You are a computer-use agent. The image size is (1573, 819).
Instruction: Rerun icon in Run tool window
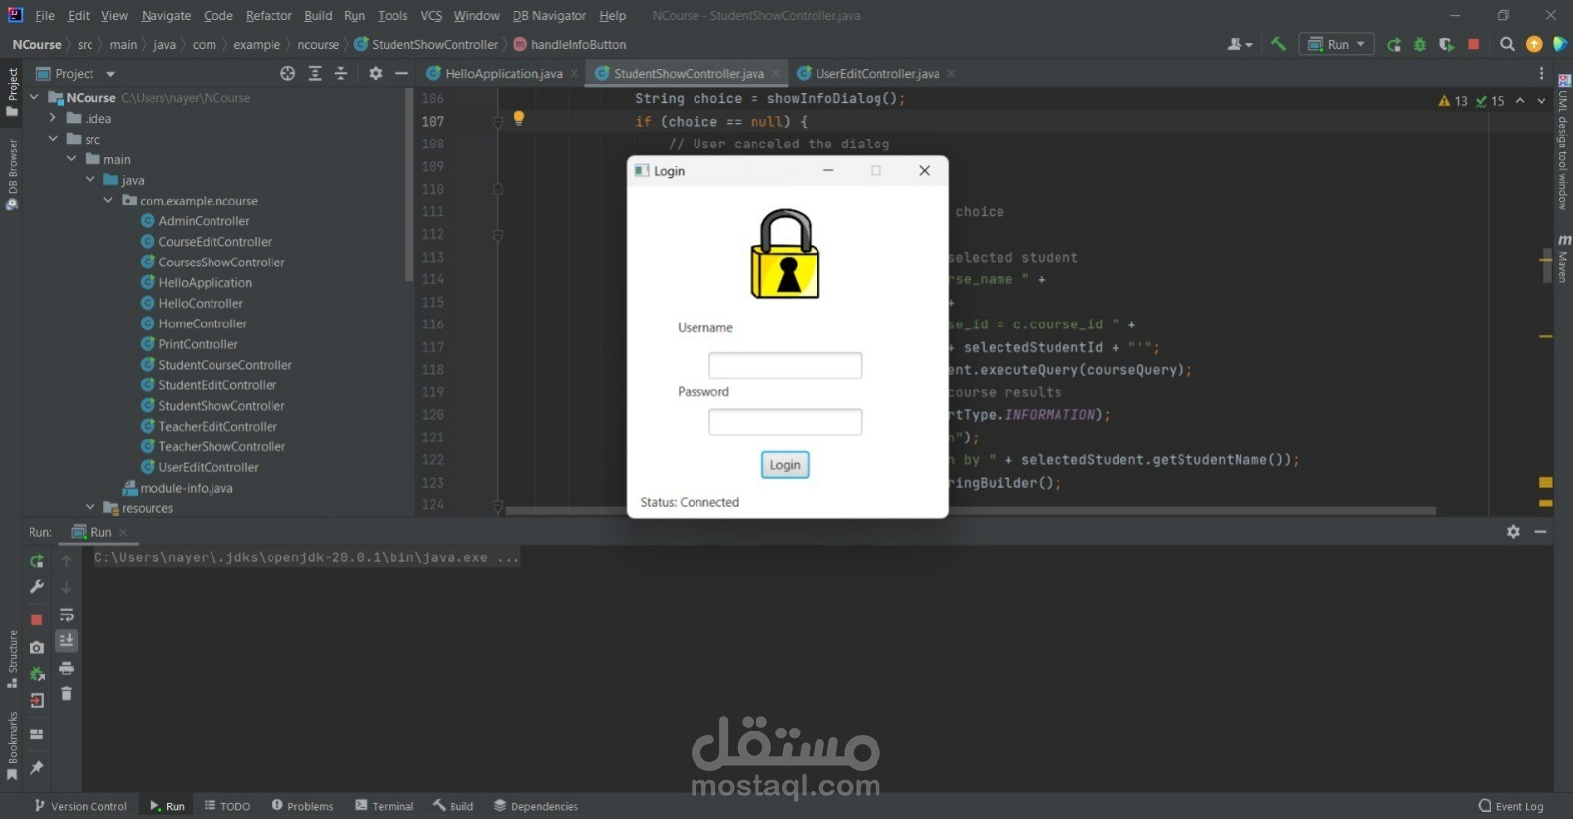click(36, 561)
